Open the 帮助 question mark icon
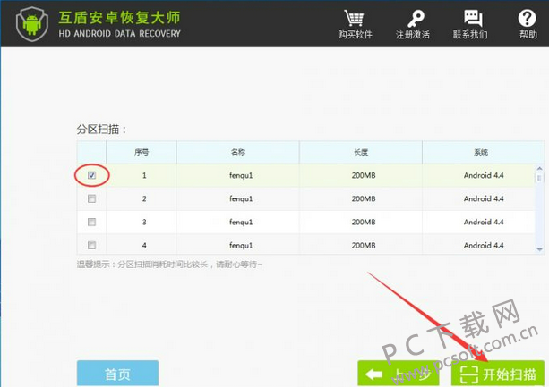549x387 pixels. point(527,18)
